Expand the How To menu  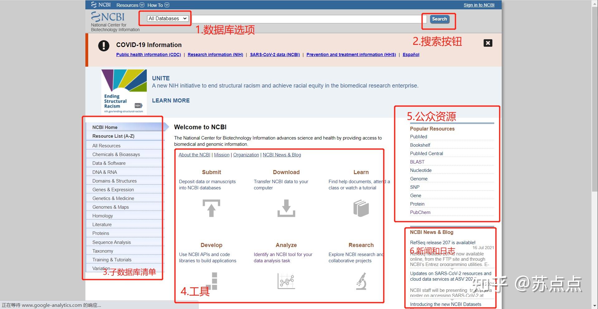click(158, 5)
